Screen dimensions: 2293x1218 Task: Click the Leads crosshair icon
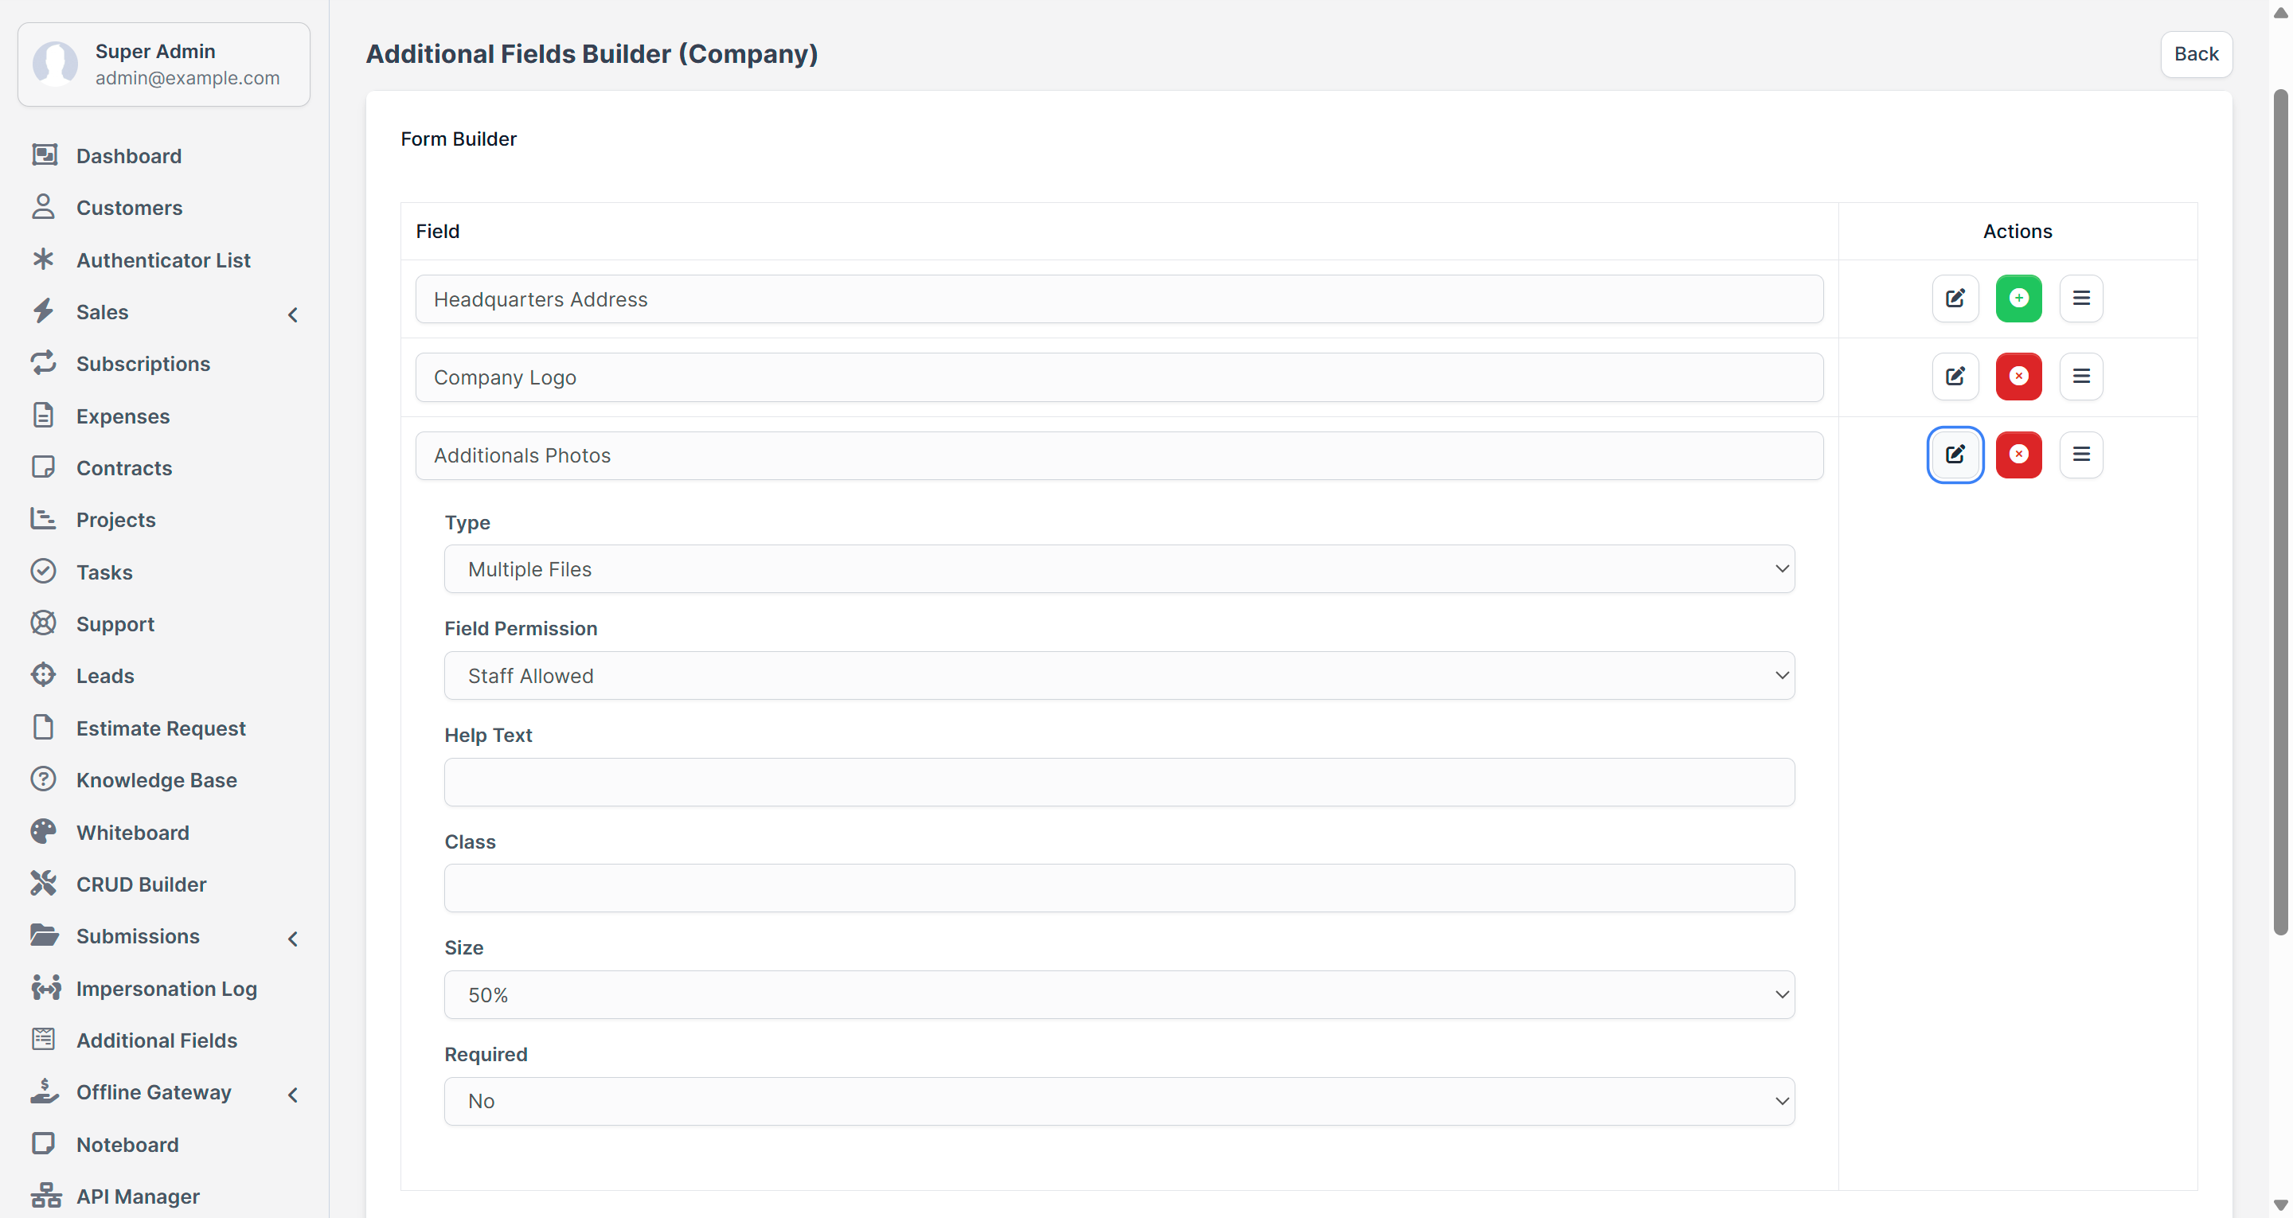(x=44, y=675)
